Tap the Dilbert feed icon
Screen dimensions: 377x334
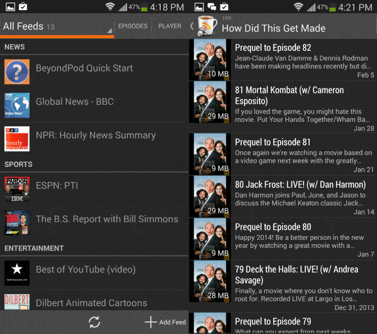[17, 302]
